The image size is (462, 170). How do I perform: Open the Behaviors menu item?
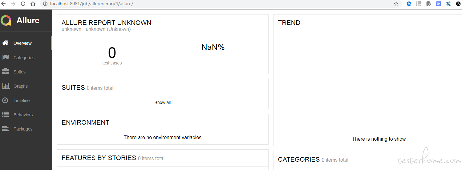coord(26,115)
